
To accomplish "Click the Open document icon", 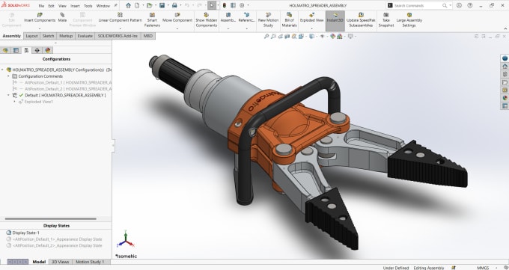I will [149, 5].
